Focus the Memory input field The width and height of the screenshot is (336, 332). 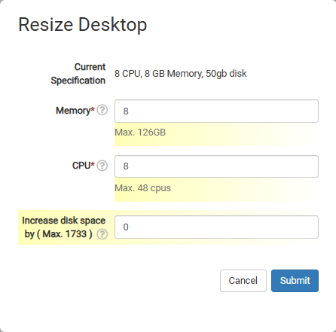pos(216,111)
